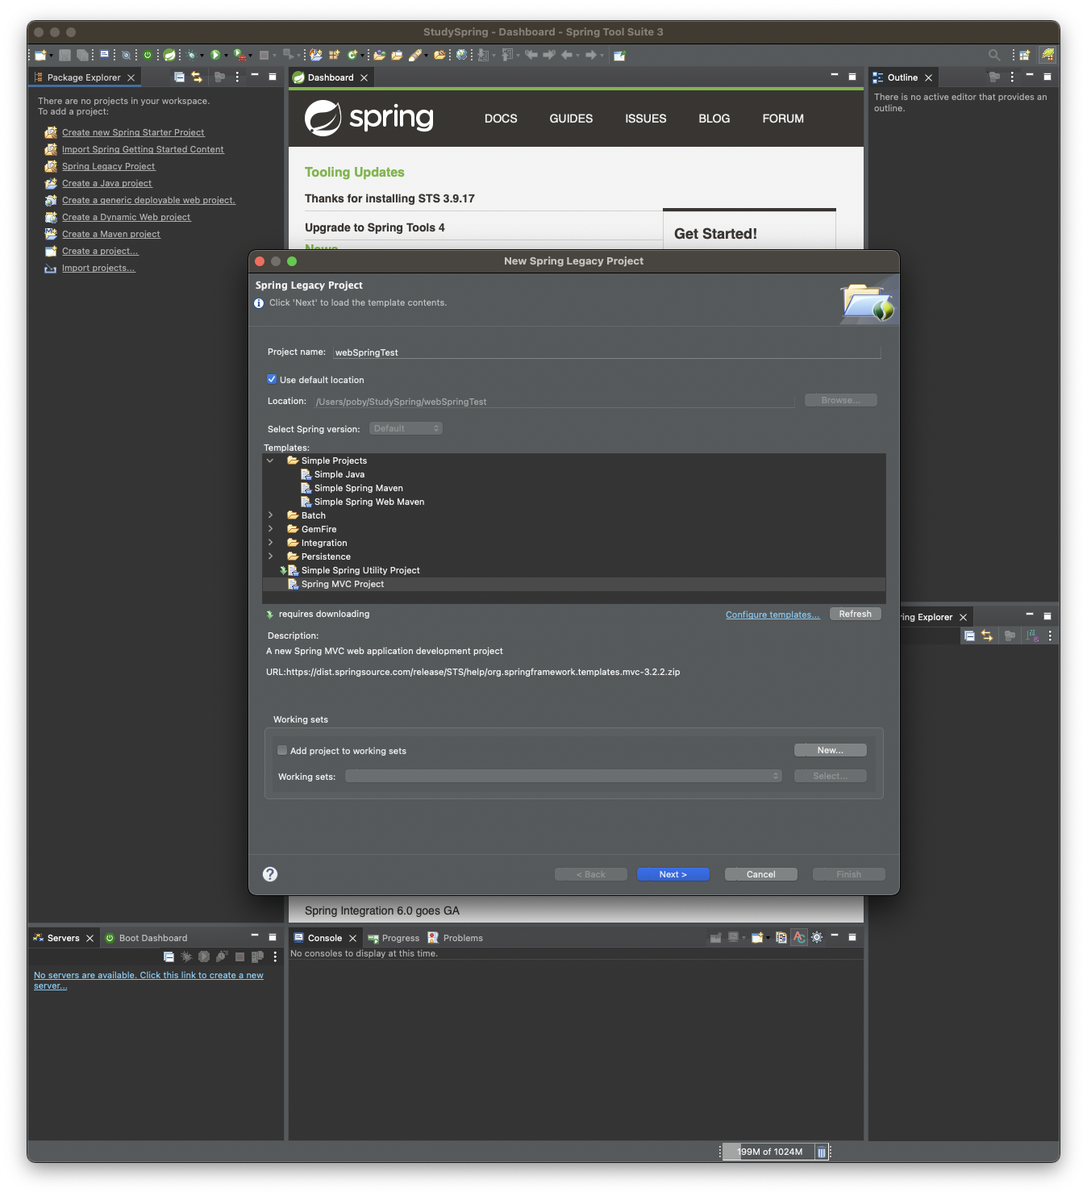Click the Refresh templates button

click(856, 614)
